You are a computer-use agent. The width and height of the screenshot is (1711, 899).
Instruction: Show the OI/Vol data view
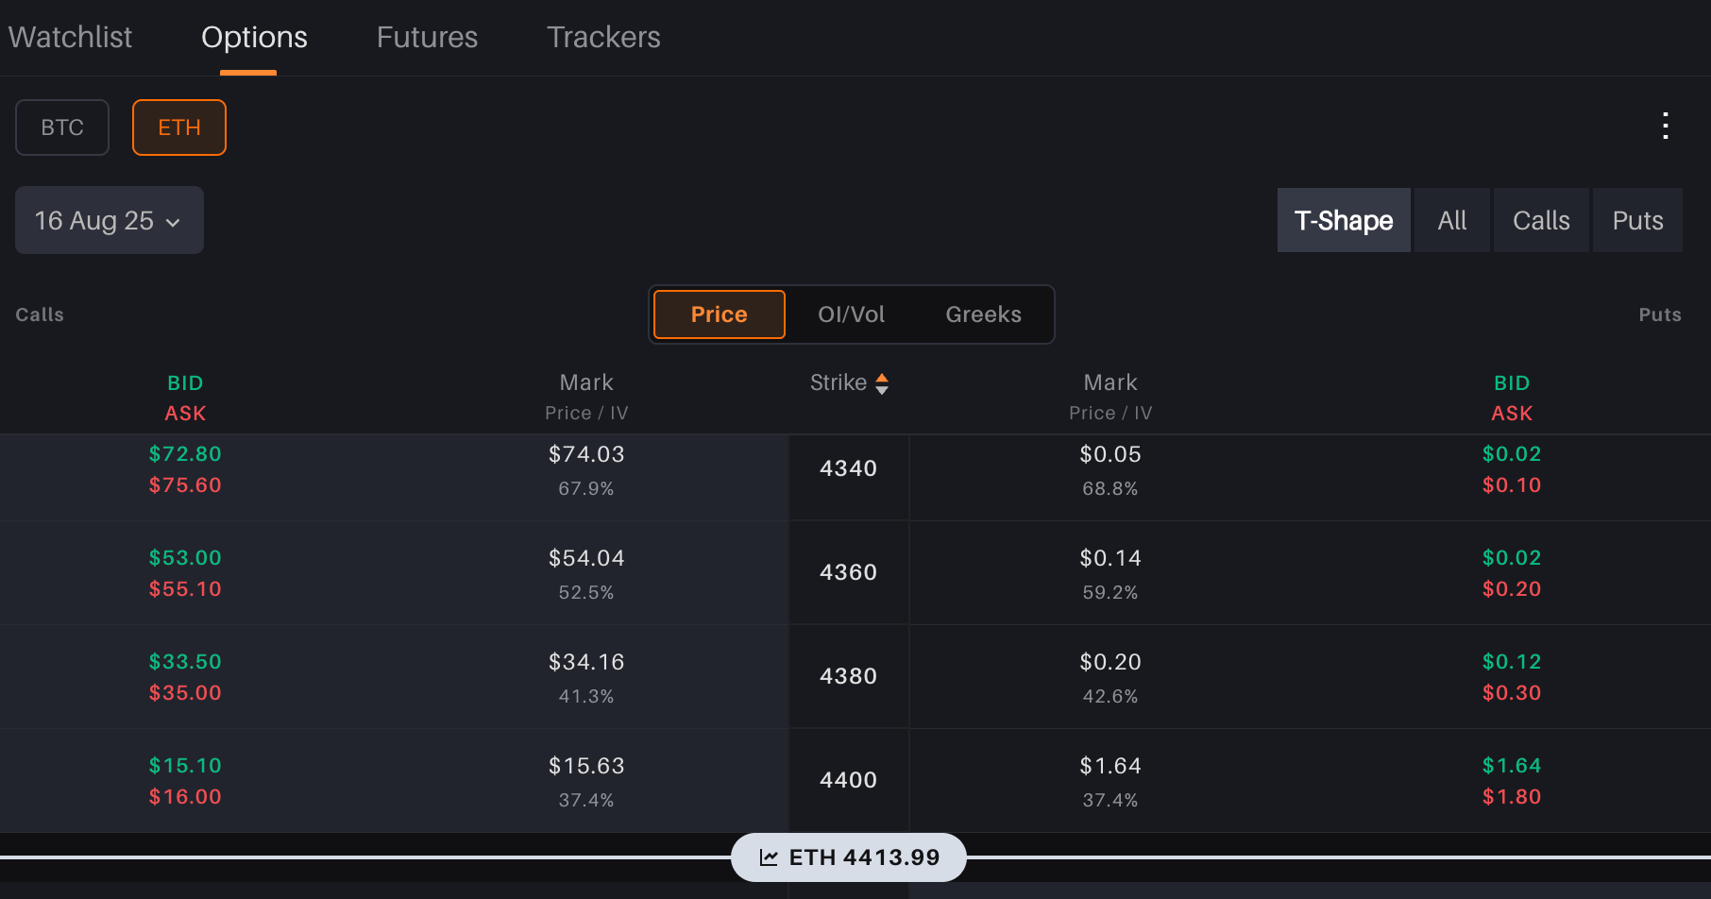[x=851, y=314]
